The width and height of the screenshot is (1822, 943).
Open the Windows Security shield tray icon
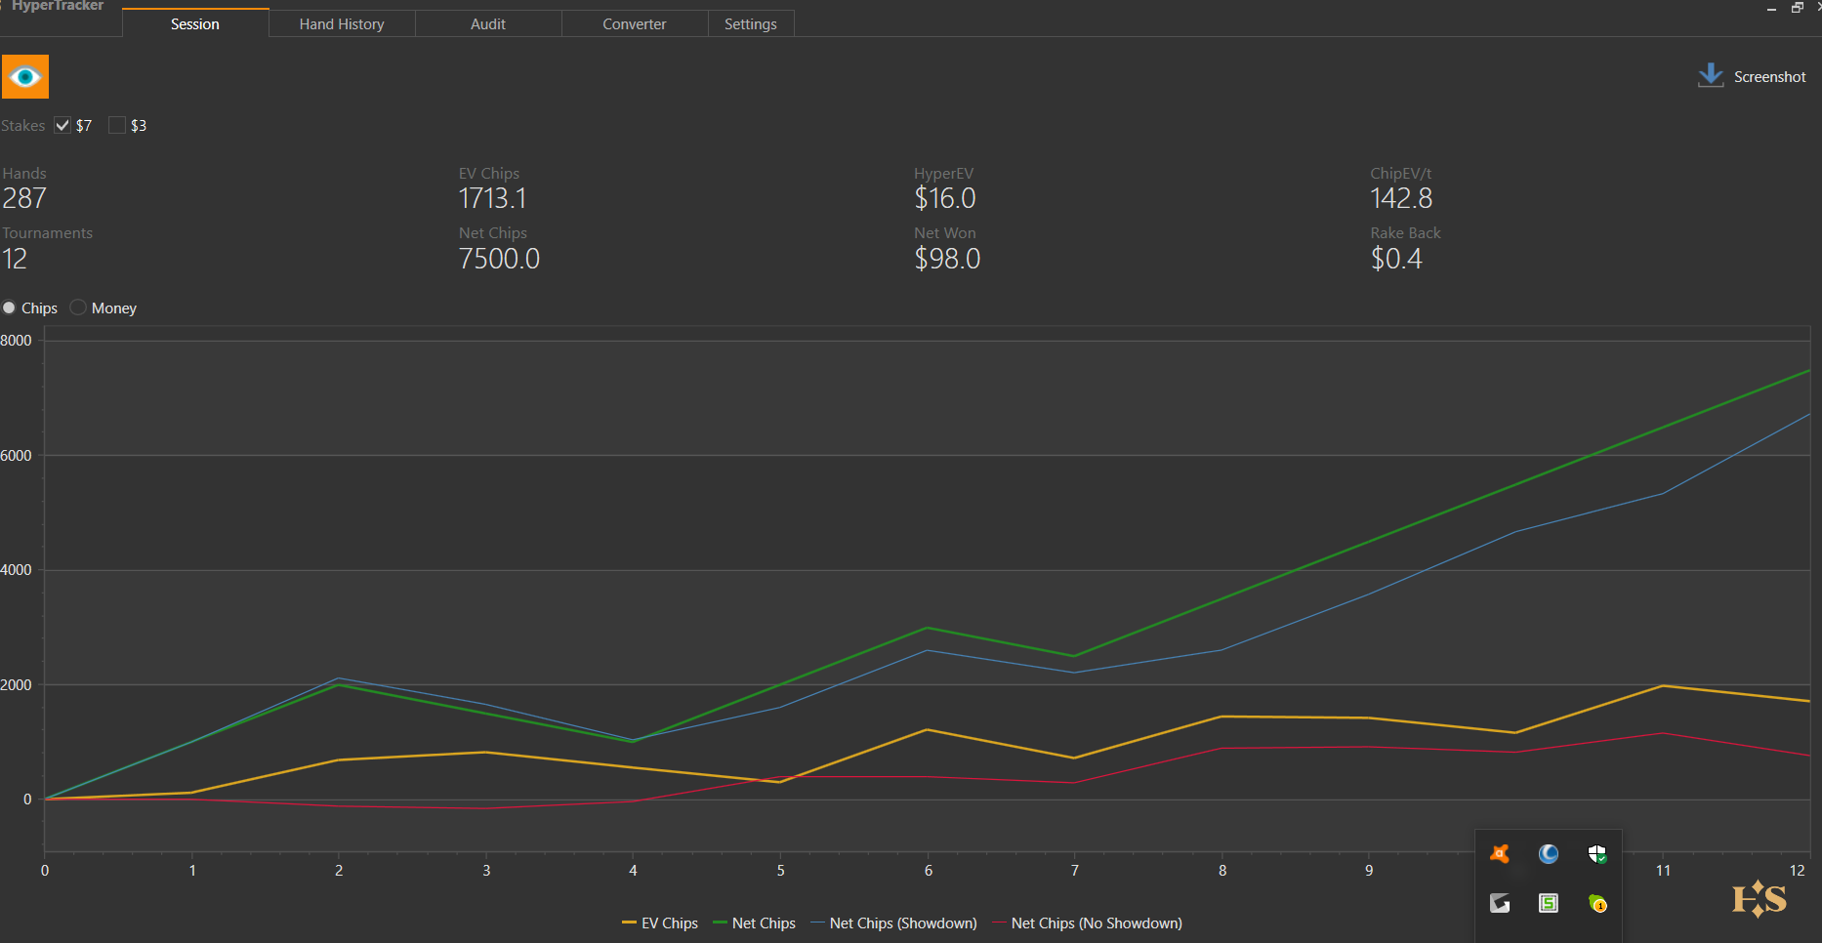1597,854
